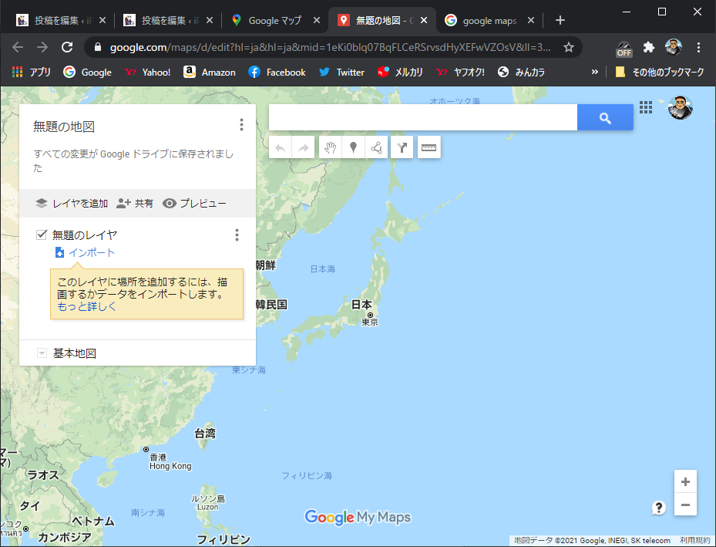This screenshot has width=716, height=547.
Task: Click the Hong Kong map label
Action: point(170,466)
